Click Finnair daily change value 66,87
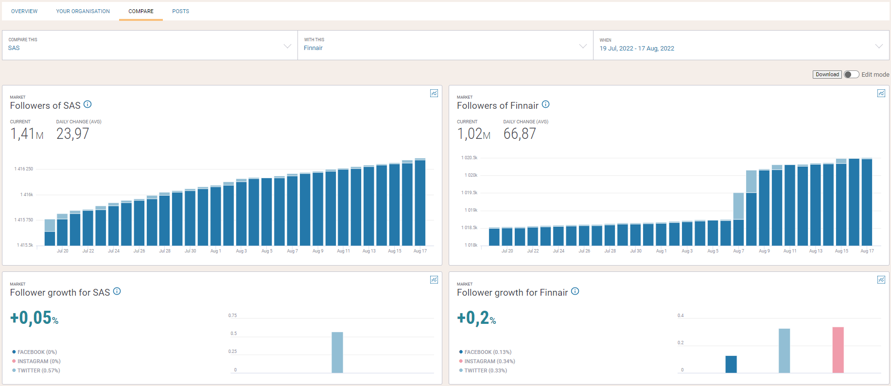The height and width of the screenshot is (386, 891). point(520,134)
